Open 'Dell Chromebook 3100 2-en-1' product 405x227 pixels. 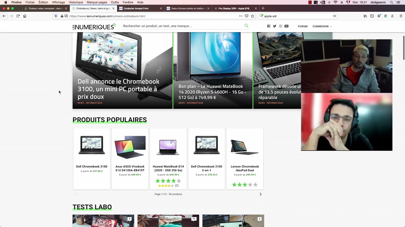[x=207, y=159]
